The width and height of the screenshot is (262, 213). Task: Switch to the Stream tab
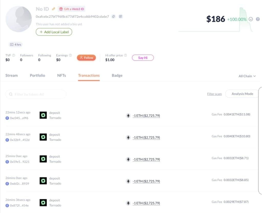tap(11, 75)
